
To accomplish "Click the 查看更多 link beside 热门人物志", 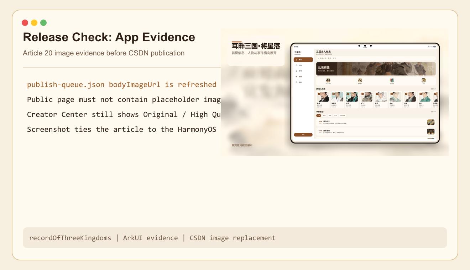I will [433, 89].
